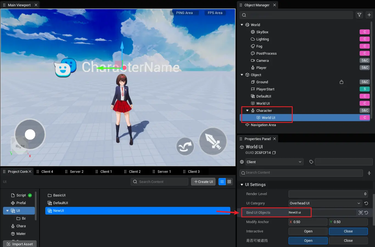Select the Fog object
The image size is (375, 247).
[259, 46]
